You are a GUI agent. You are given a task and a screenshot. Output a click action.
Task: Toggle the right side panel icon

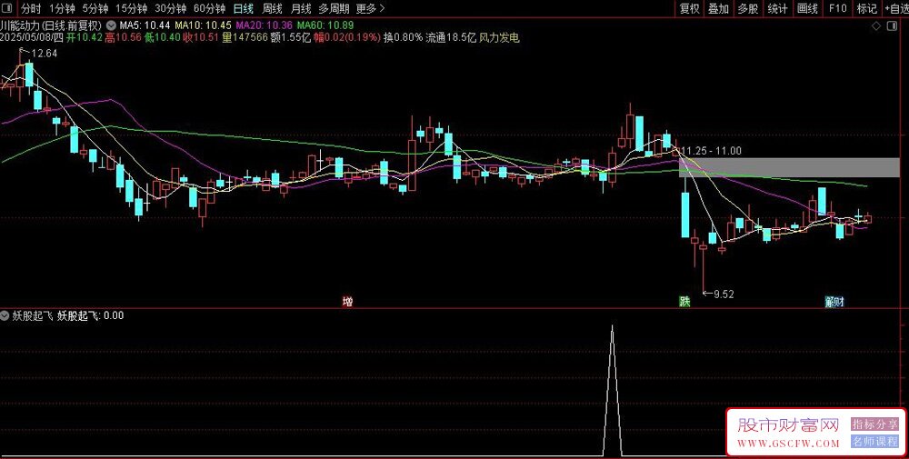point(890,26)
